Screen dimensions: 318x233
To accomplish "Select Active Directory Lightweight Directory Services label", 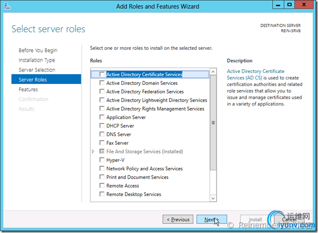I will coord(157,100).
